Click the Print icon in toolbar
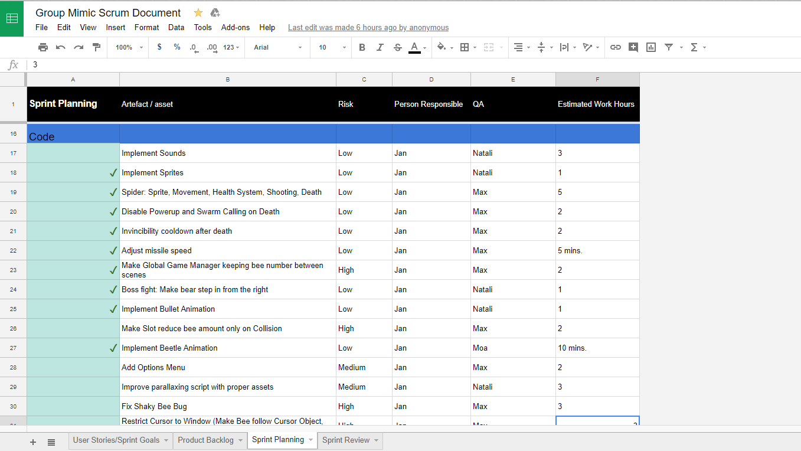 pos(43,47)
